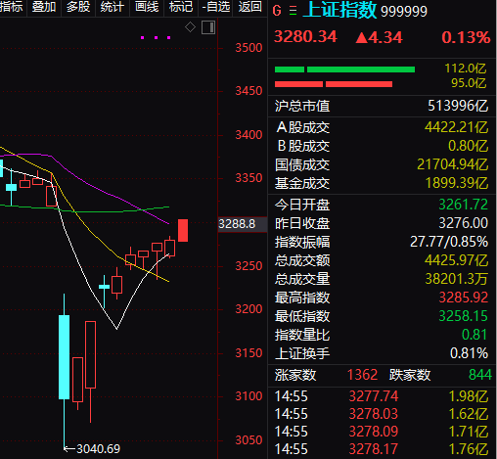
Task: Open the three-line menu icon near 上证指数
Action: (294, 11)
